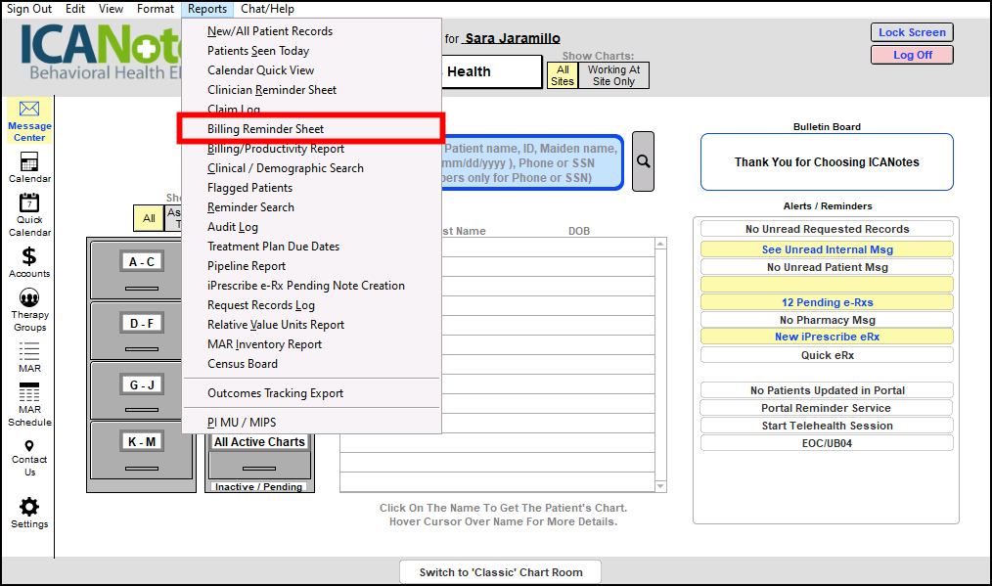The width and height of the screenshot is (992, 586).
Task: Toggle the All Sites chart filter
Action: 563,75
